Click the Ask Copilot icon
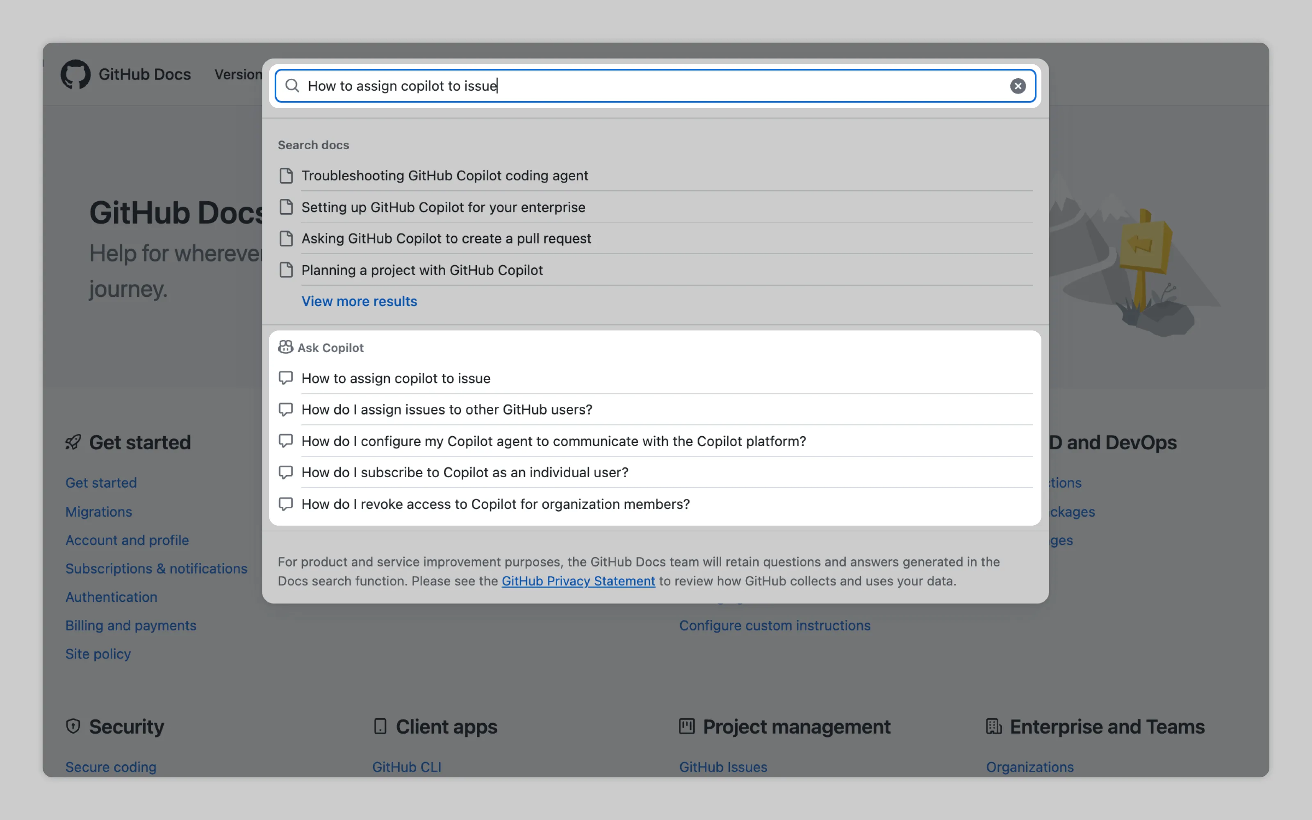The height and width of the screenshot is (820, 1312). [285, 347]
